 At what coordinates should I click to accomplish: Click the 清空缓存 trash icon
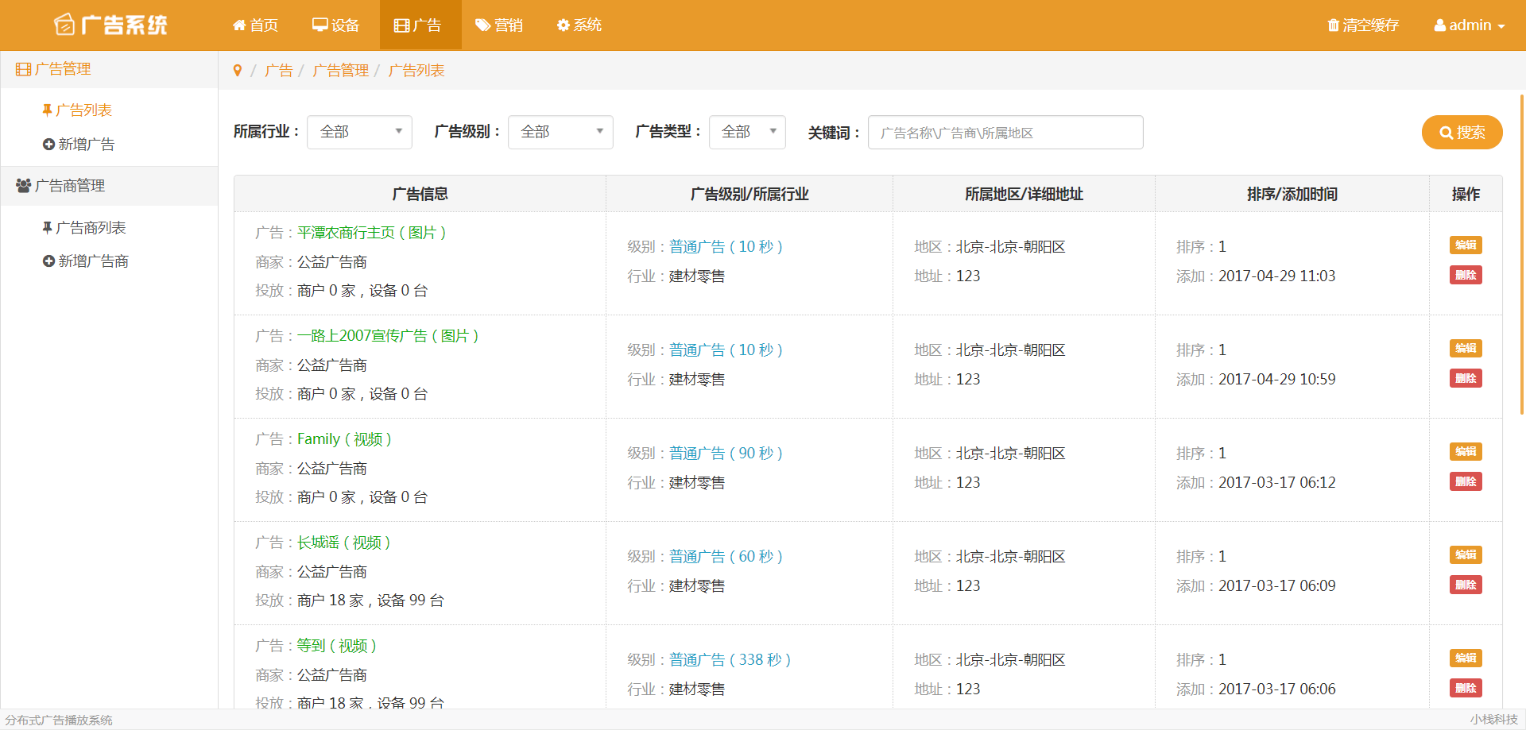tap(1333, 25)
